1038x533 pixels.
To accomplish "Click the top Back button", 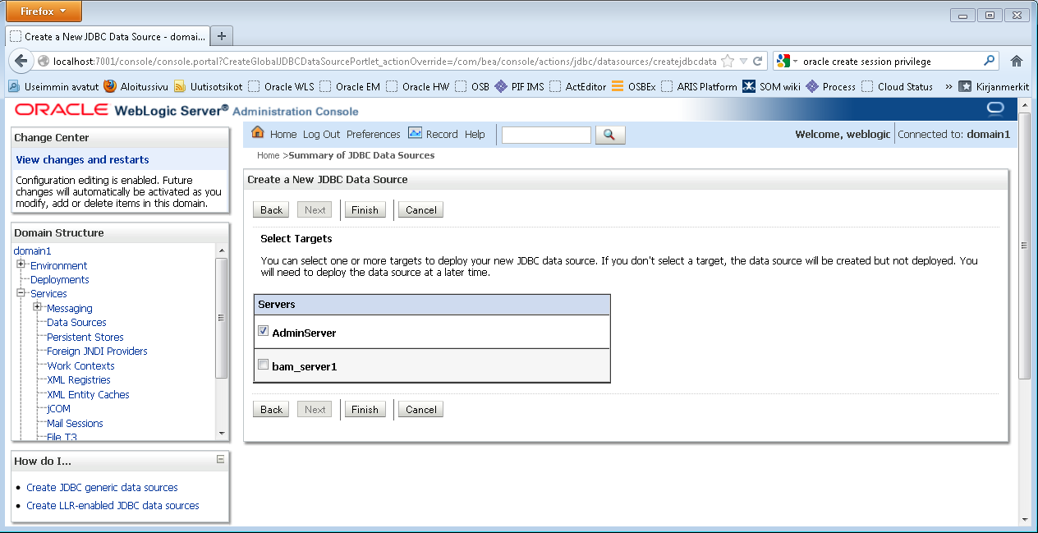I will (x=271, y=209).
